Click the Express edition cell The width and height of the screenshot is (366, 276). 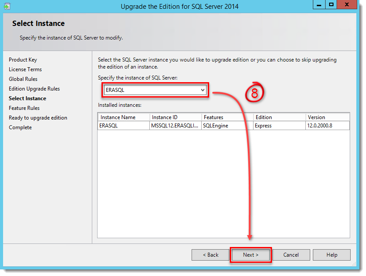click(x=279, y=126)
